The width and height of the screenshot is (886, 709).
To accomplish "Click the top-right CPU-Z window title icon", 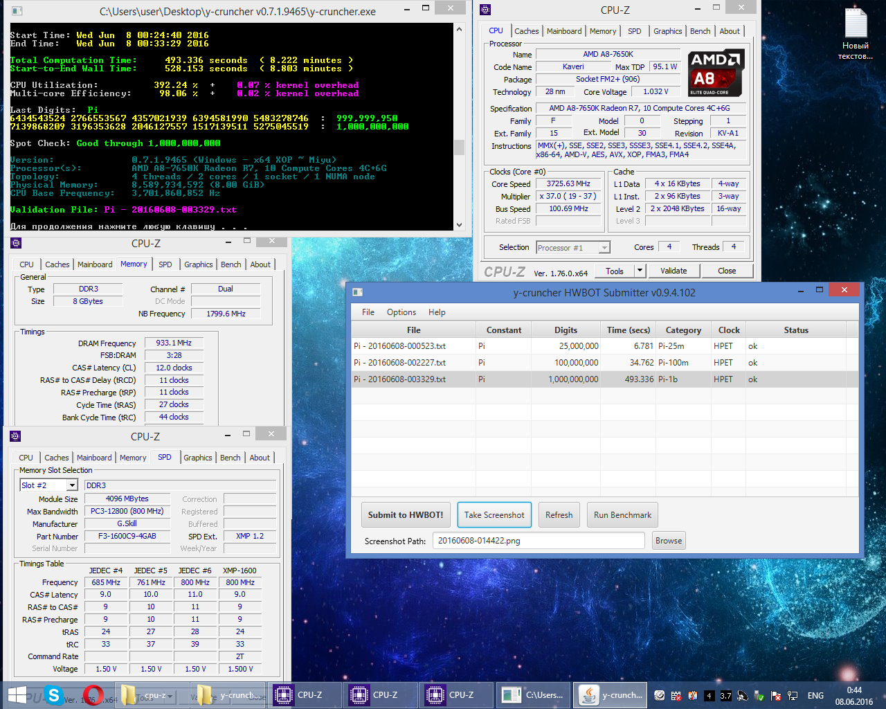I will pos(485,10).
